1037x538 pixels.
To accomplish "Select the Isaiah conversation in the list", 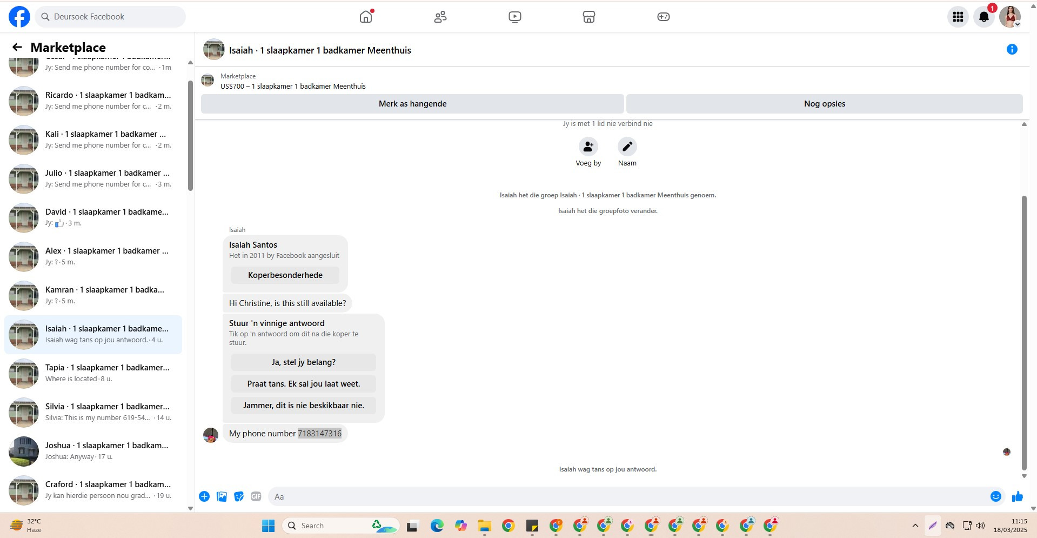I will (93, 335).
